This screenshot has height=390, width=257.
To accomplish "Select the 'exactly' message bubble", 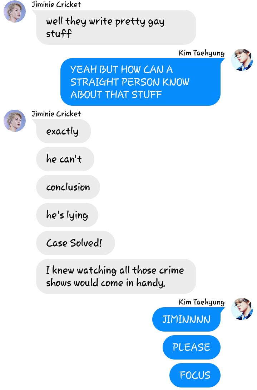I will (64, 131).
